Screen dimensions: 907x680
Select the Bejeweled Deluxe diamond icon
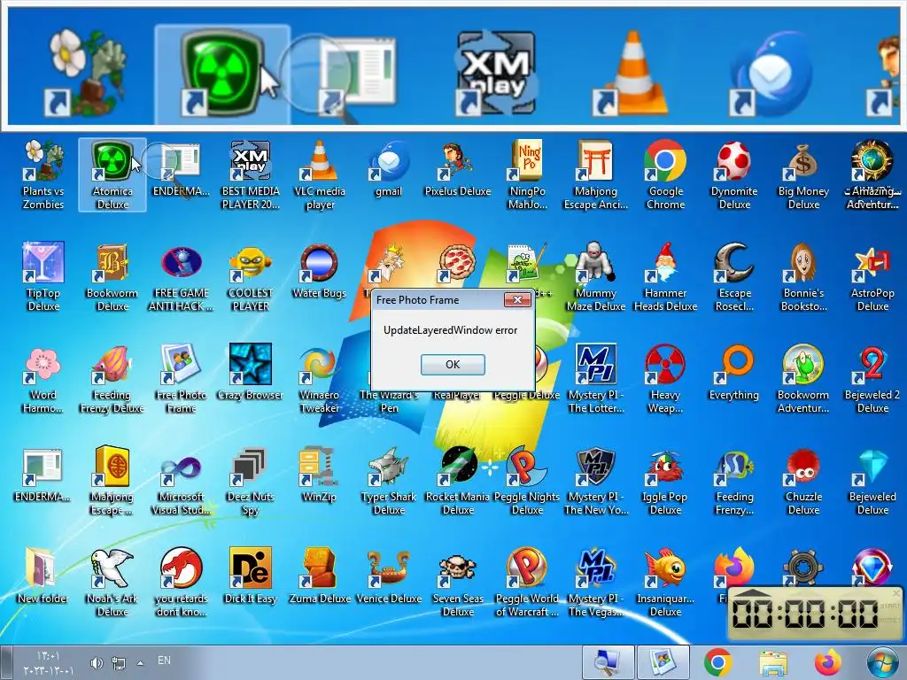point(872,480)
